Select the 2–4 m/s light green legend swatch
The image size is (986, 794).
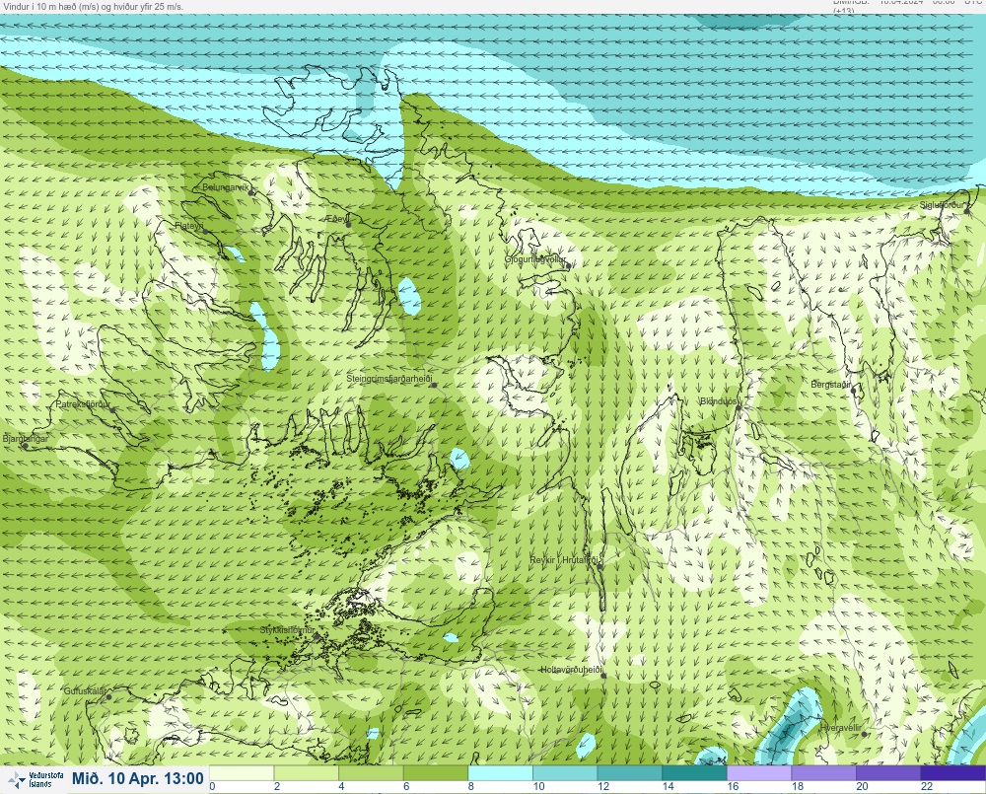307,772
